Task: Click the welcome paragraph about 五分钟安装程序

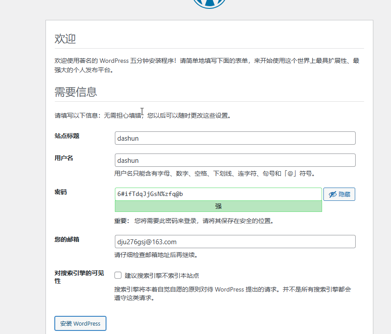Action: click(207, 65)
